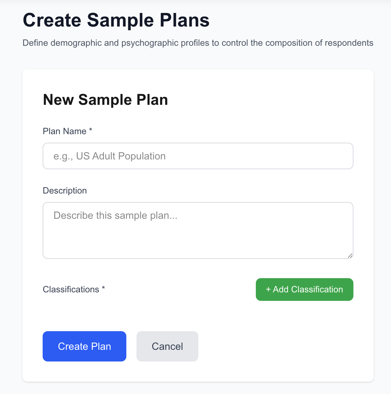Cancel creating the new sample plan
This screenshot has height=394, width=391.
click(167, 346)
